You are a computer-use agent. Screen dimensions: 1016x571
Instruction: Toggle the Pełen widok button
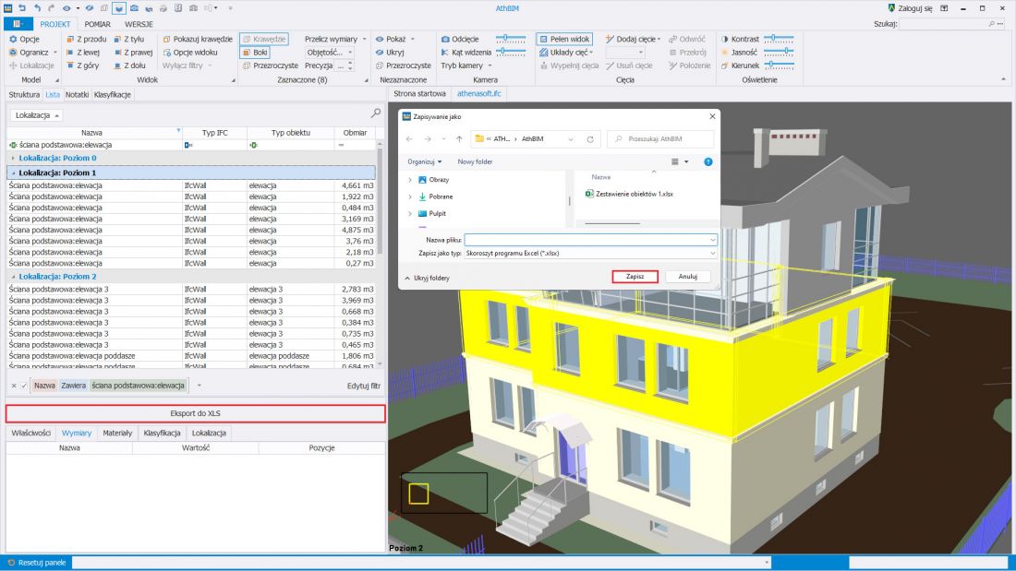click(564, 39)
